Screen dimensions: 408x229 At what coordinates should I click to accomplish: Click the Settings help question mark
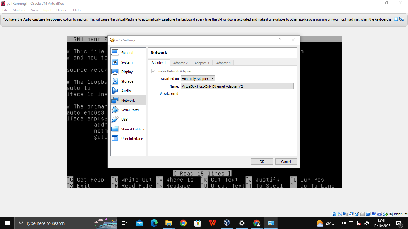[x=280, y=40]
